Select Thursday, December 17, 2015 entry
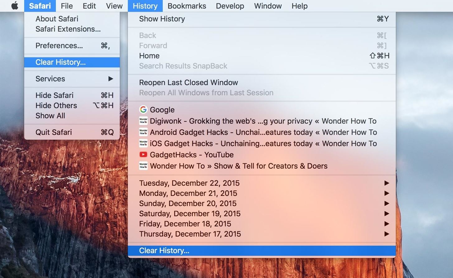The image size is (453, 278). click(x=262, y=234)
